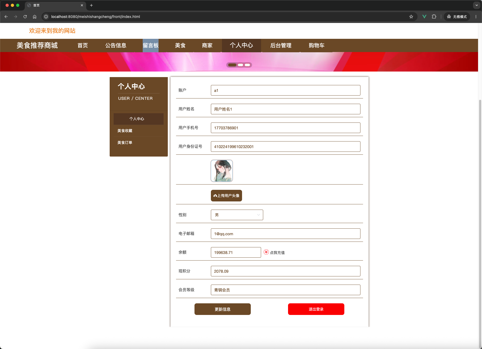Click the USER / CENTER subtitle text
The width and height of the screenshot is (482, 349).
point(135,98)
